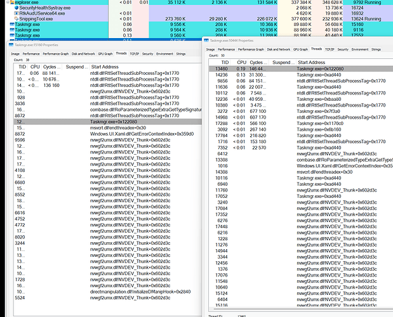393x317 pixels.
Task: Click the Cycles column header in Taskmgr.exe:10444 window
Action: coord(256,62)
